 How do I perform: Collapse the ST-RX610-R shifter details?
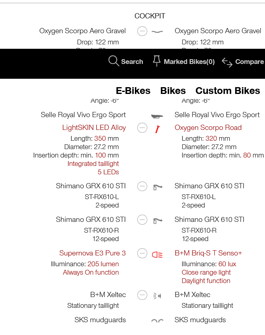[142, 219]
